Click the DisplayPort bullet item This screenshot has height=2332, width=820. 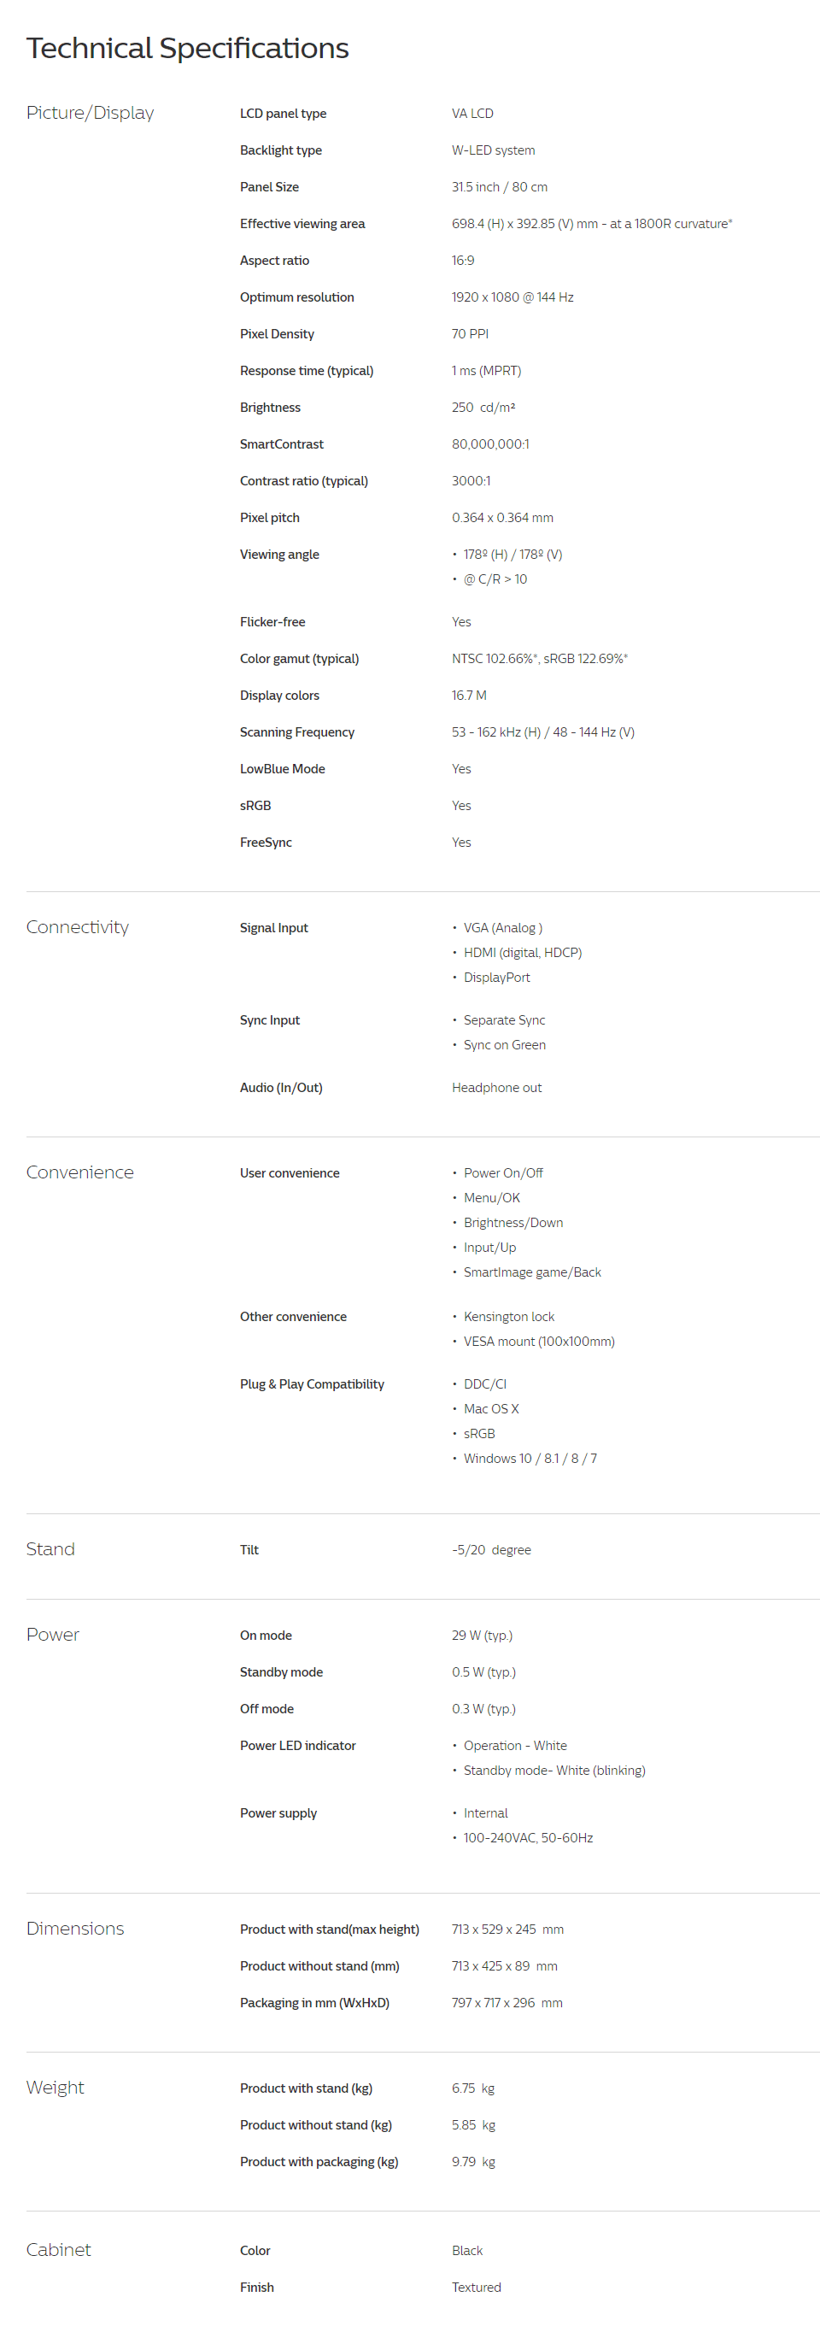point(497,978)
